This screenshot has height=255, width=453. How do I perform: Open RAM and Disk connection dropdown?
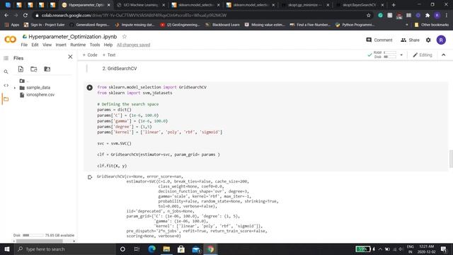[x=401, y=55]
